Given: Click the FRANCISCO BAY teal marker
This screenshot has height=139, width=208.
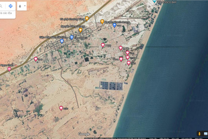Looking at the screenshot, I should tap(154, 1).
